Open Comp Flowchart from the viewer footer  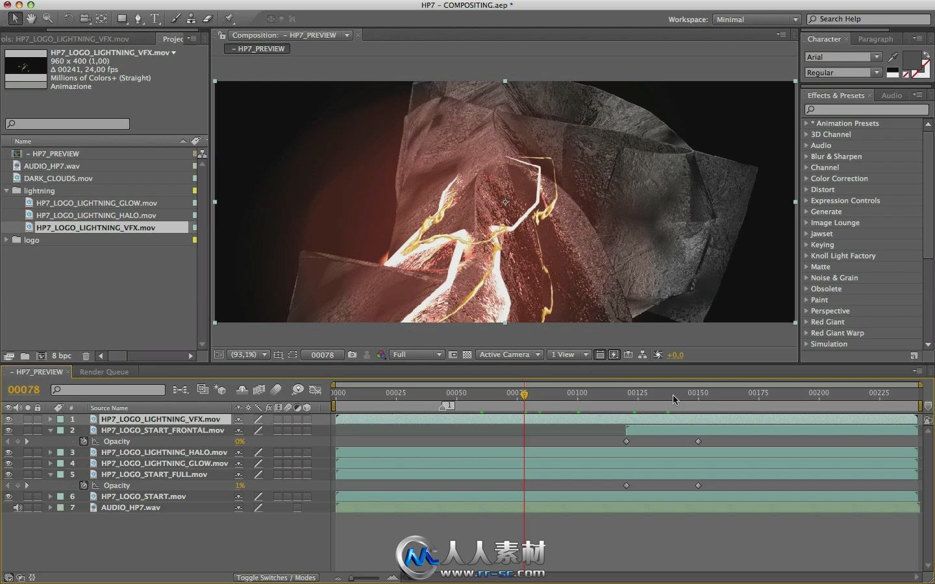click(x=642, y=355)
